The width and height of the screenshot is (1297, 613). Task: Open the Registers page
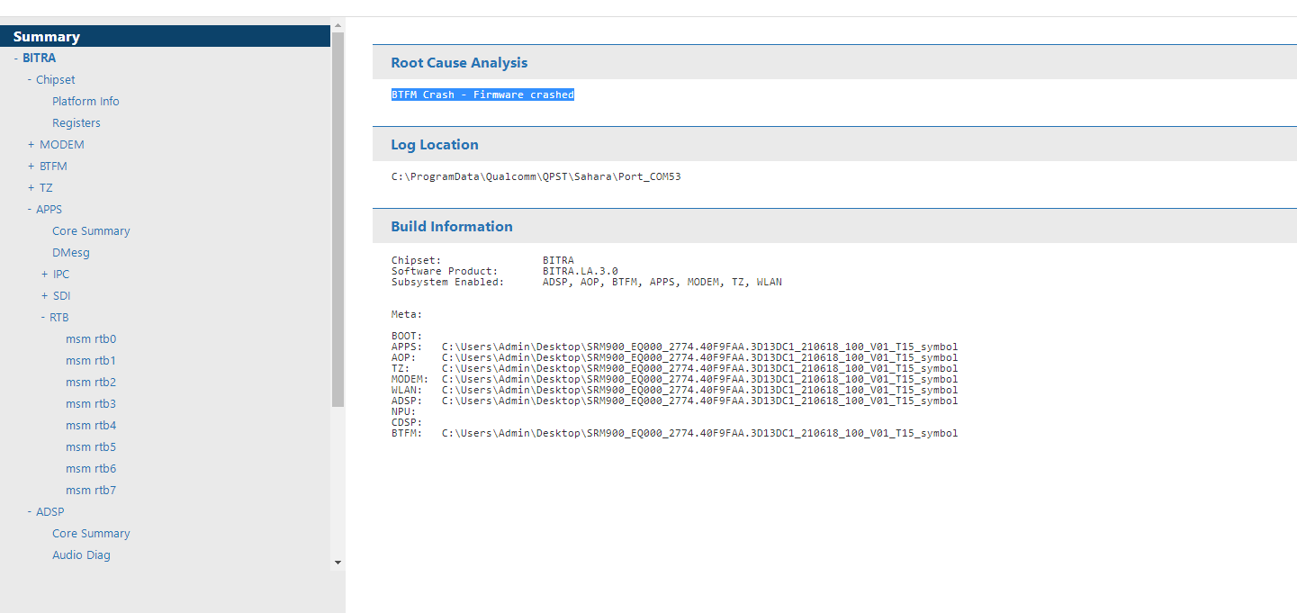click(77, 122)
